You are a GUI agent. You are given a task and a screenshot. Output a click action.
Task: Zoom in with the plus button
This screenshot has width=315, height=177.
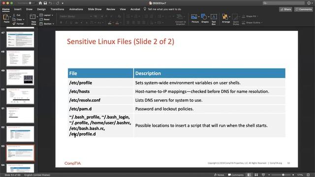(x=293, y=175)
